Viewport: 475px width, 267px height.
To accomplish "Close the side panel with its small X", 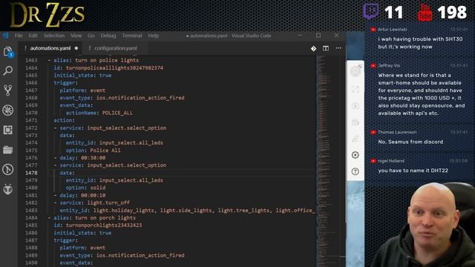I will click(360, 65).
